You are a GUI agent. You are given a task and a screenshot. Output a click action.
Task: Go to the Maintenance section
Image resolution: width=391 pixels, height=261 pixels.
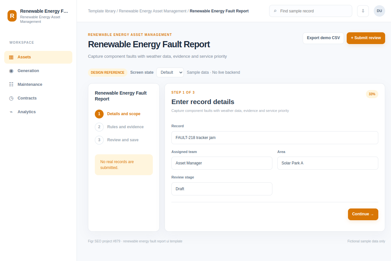38,84
